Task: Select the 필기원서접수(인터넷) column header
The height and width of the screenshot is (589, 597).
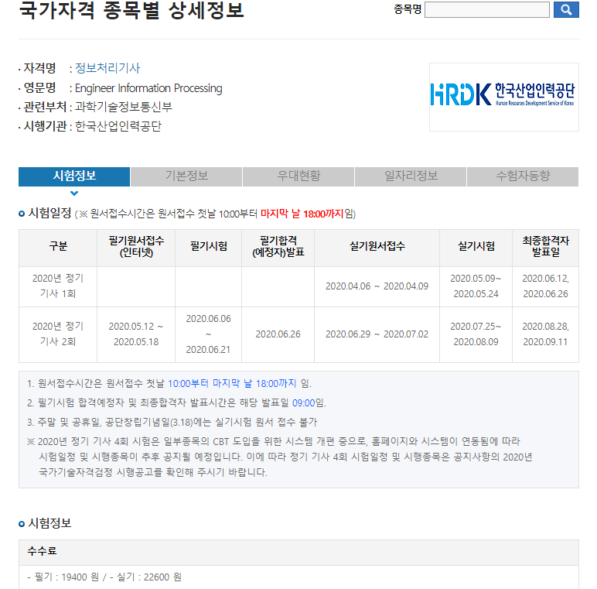Action: click(x=136, y=248)
